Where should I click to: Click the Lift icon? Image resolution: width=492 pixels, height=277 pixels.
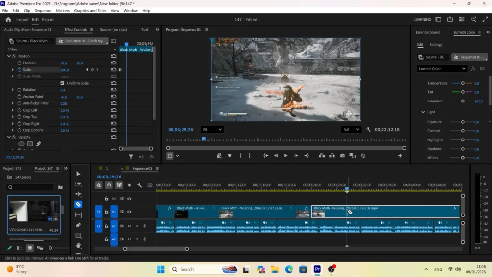pos(321,156)
